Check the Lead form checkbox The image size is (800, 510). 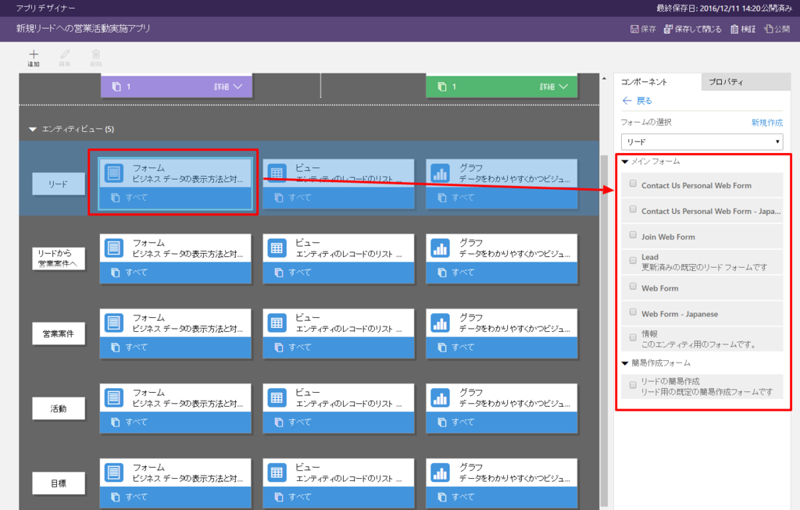tap(633, 261)
